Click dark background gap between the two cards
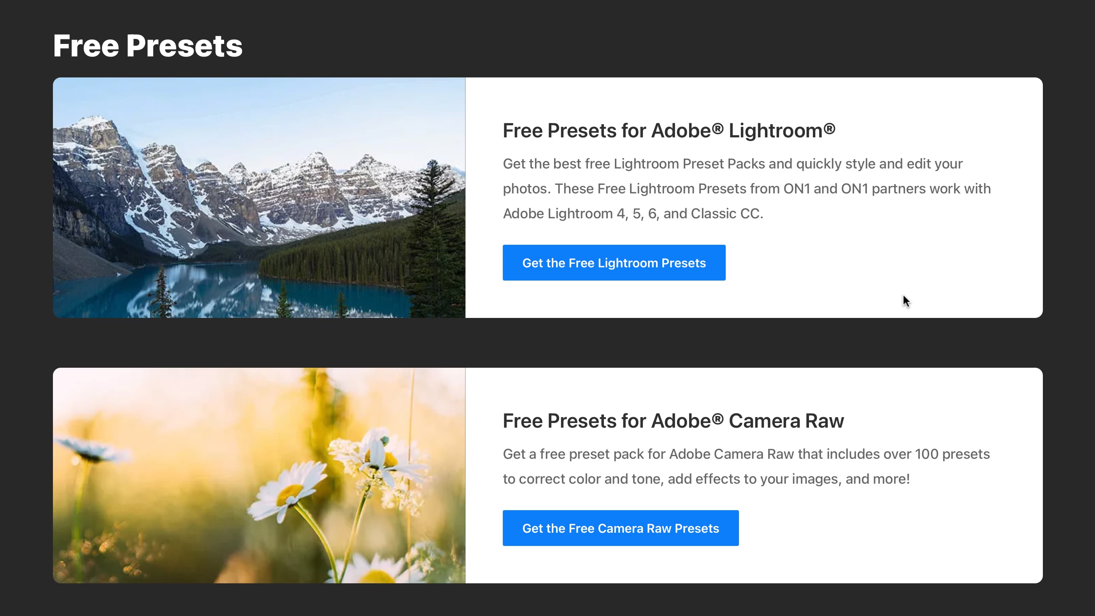 (x=547, y=343)
